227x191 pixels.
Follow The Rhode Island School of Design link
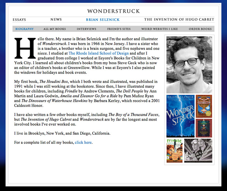(x=99, y=53)
